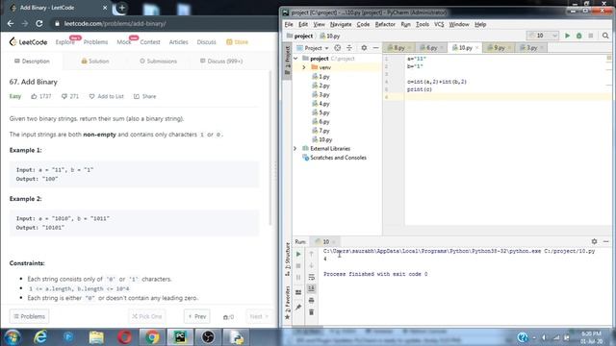Click Store link in LeetCode navbar

(238, 42)
